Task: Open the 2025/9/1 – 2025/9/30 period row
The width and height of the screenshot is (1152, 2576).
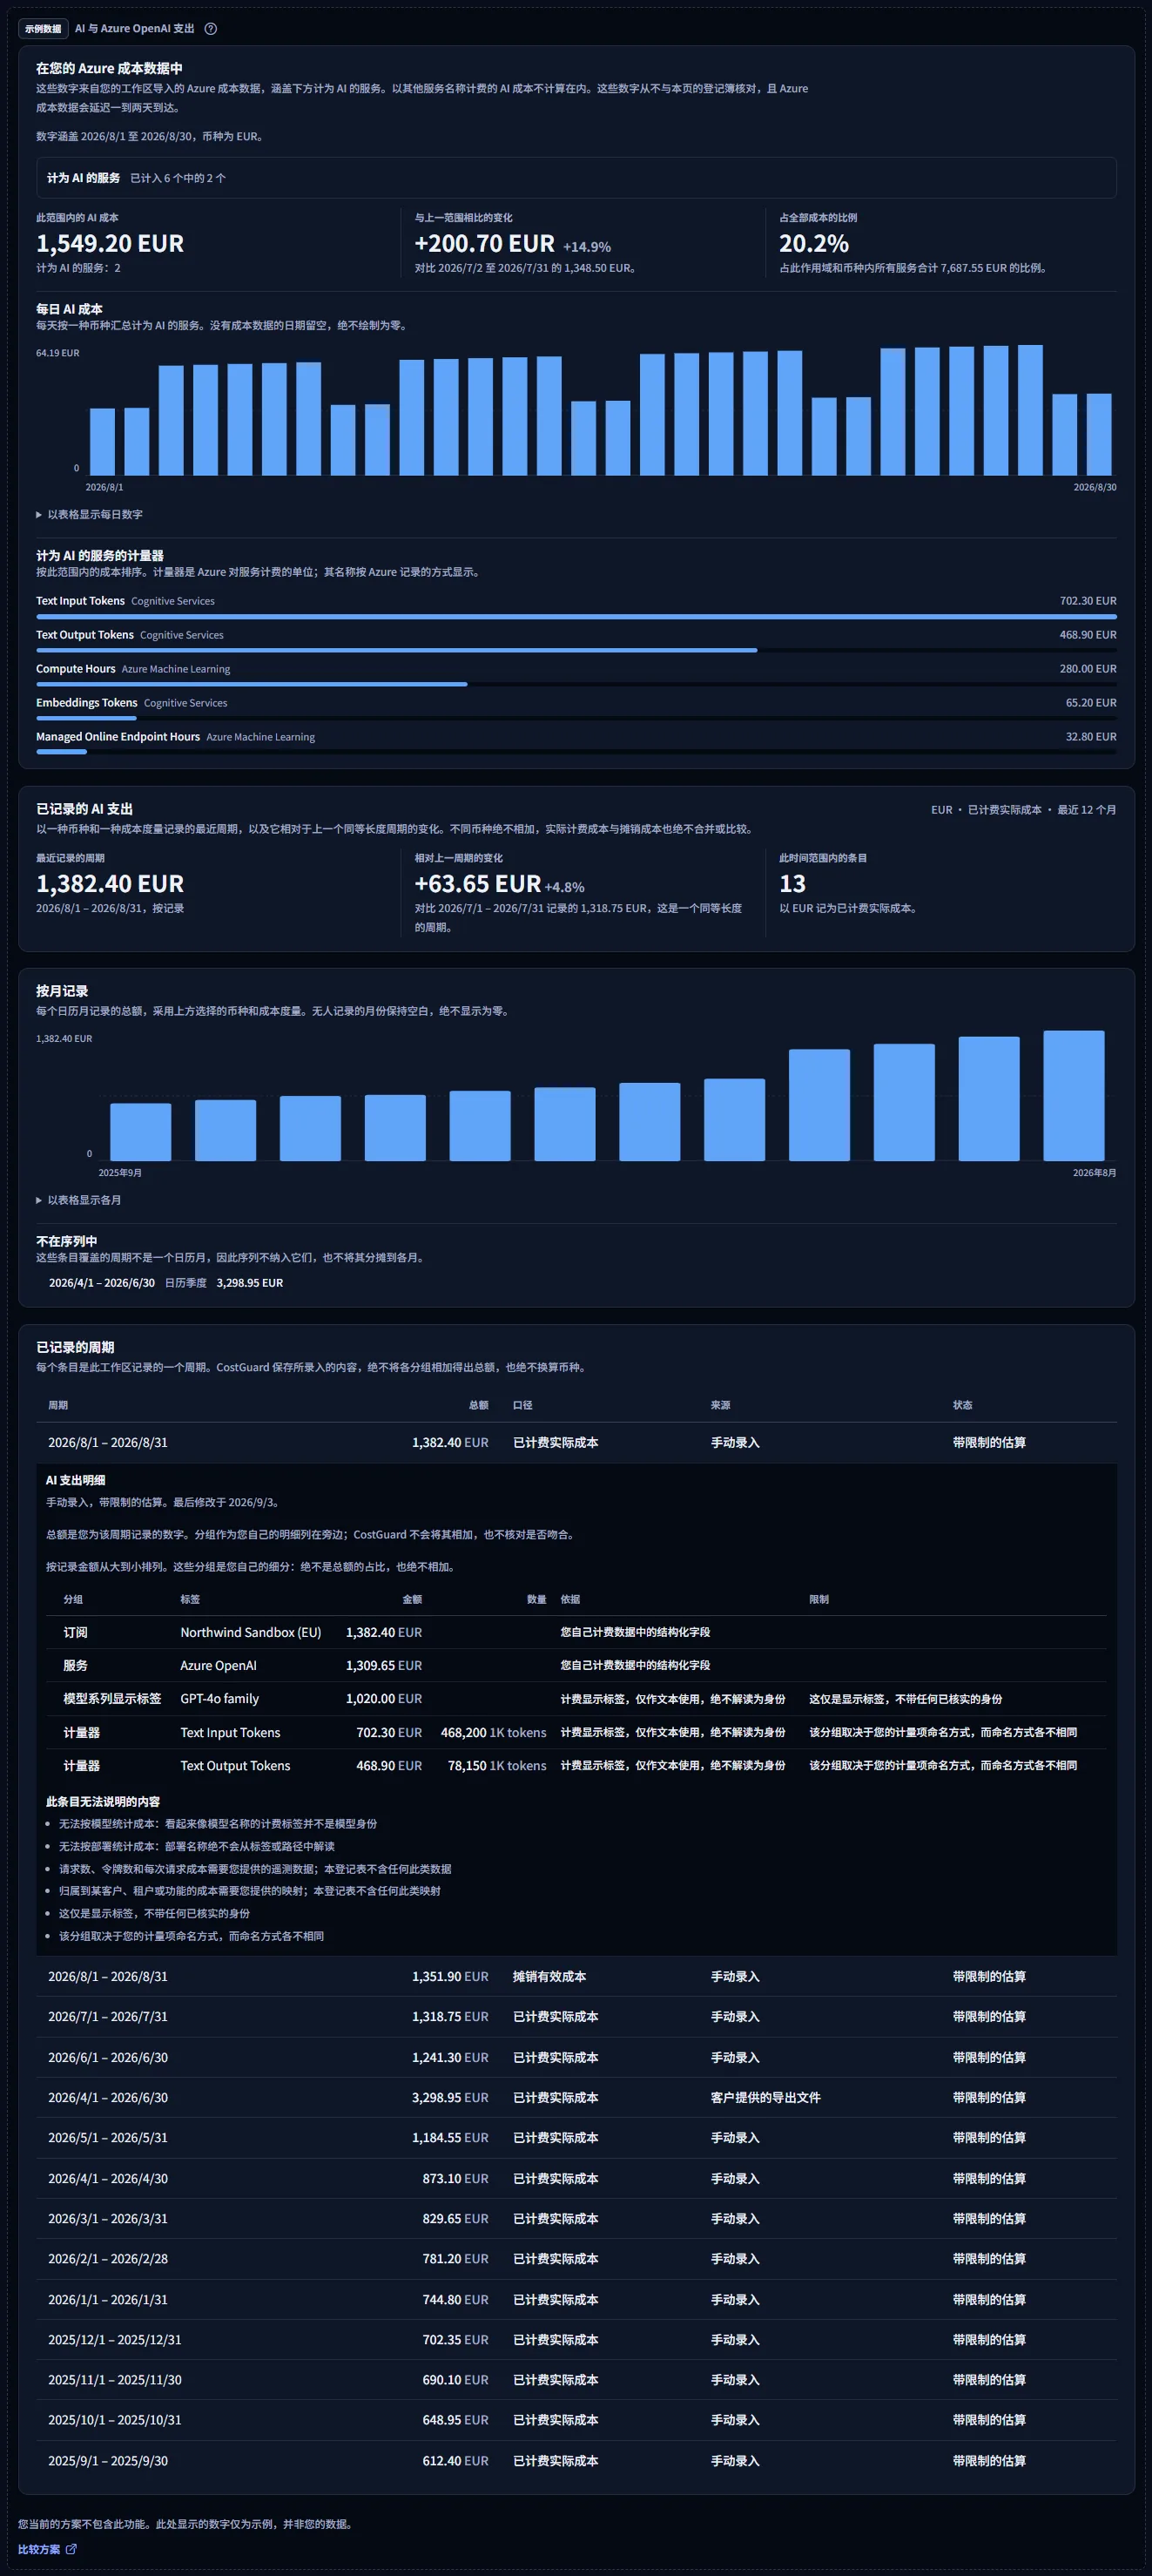Action: (576, 2460)
